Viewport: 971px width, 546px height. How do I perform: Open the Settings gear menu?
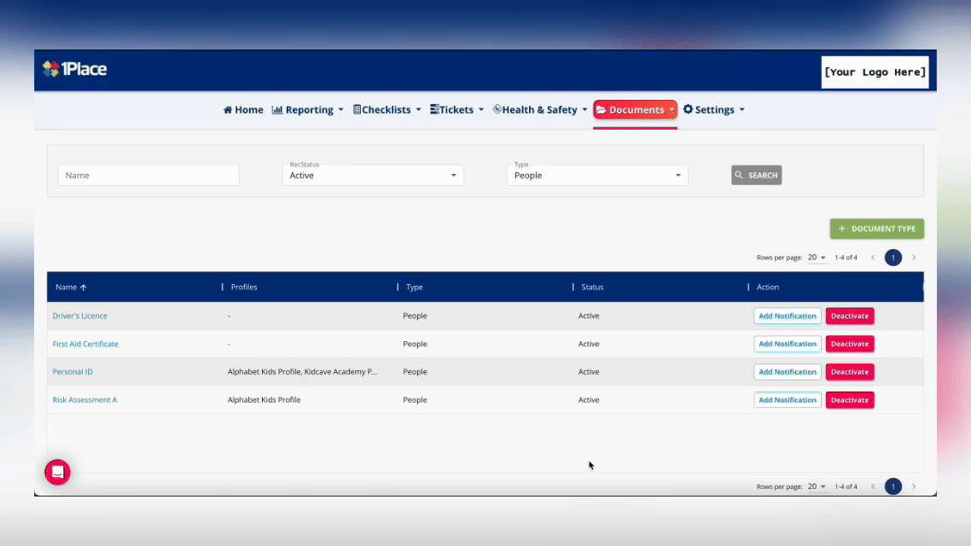tap(714, 110)
